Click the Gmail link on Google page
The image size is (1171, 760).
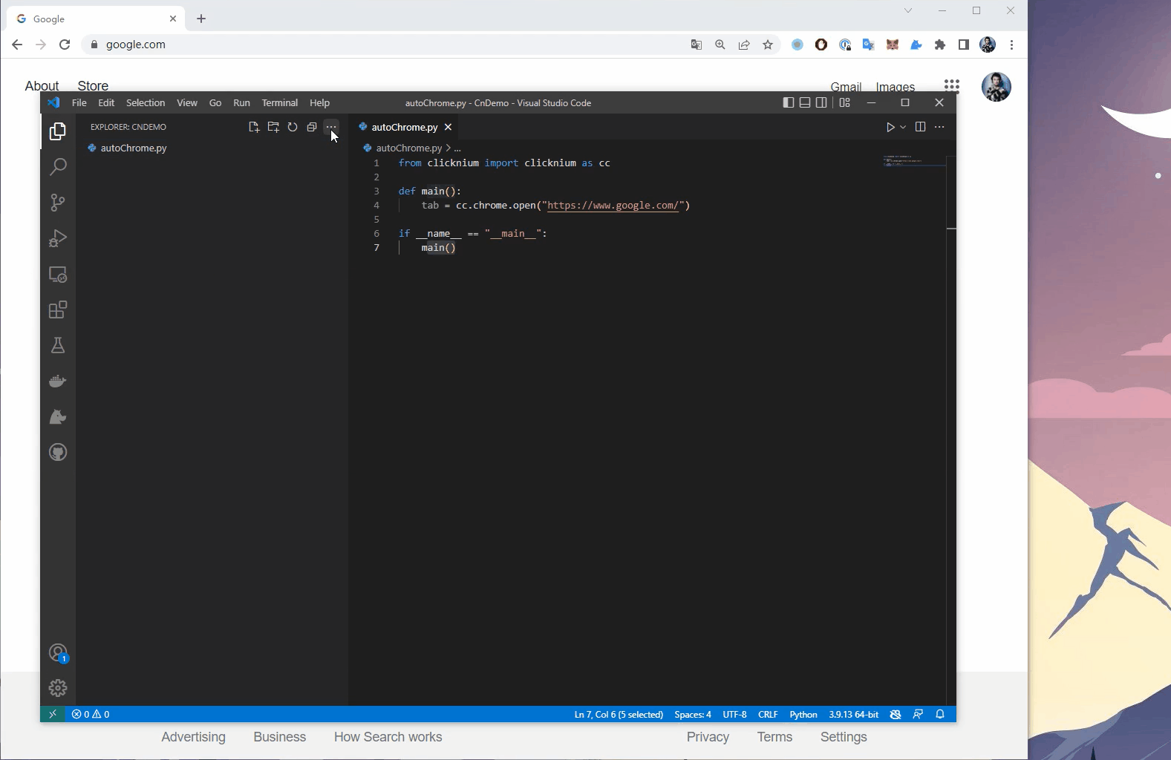coord(846,86)
